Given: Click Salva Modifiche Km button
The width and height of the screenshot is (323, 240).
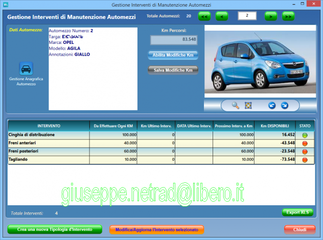Looking at the screenshot, I should tap(173, 70).
